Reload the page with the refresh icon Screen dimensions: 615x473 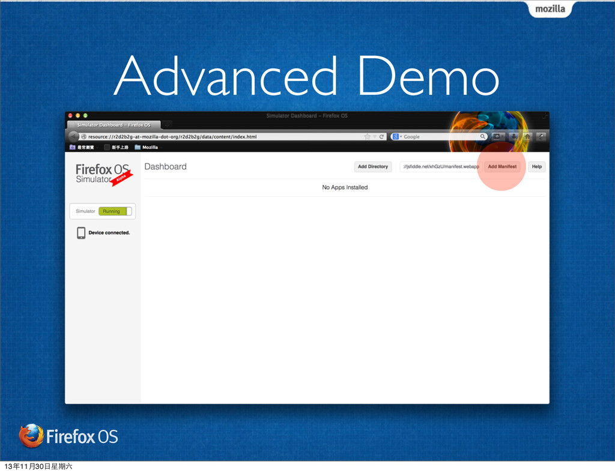[x=381, y=136]
